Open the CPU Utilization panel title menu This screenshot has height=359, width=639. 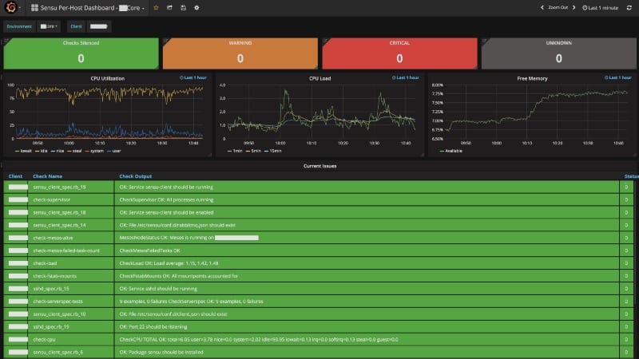pyautogui.click(x=108, y=78)
